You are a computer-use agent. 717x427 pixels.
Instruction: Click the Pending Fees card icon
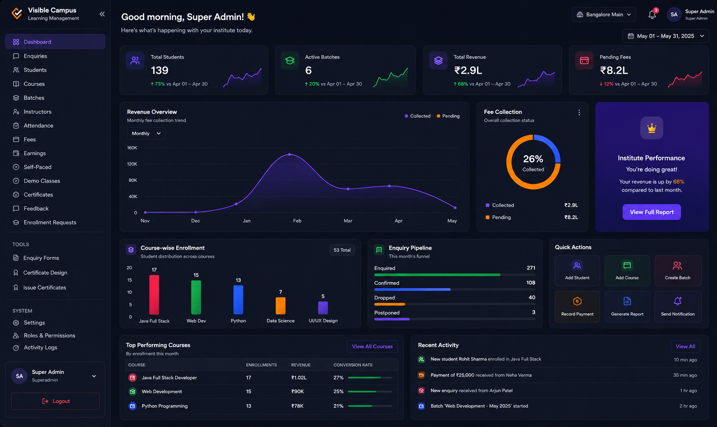click(584, 60)
